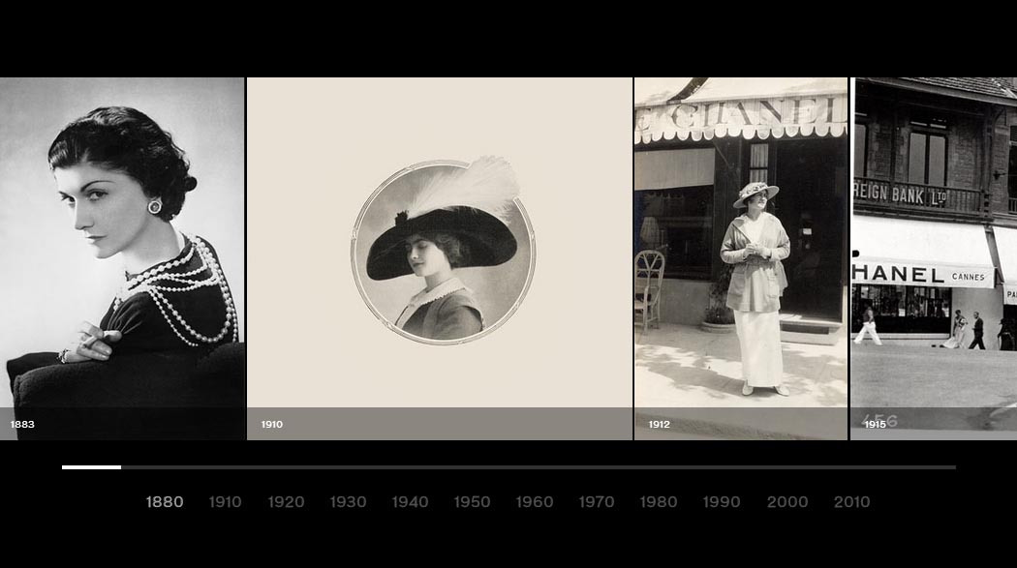Screen dimensions: 1017x568
Task: Open the 2010 section
Action: (x=852, y=502)
